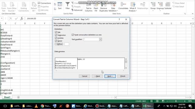Uncheck the Comma delimiter checkbox
Image resolution: width=195 pixels, height=109 pixels.
pyautogui.click(x=56, y=38)
